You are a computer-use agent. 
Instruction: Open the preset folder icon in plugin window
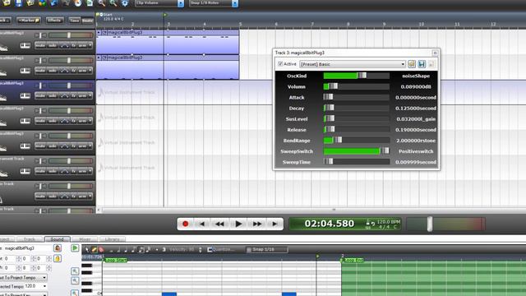[x=412, y=64]
